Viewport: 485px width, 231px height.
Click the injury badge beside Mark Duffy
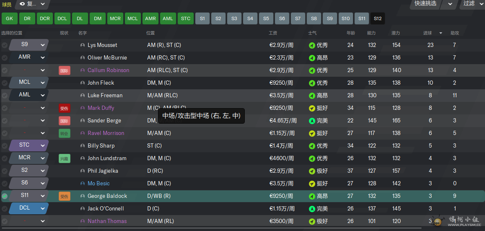[65, 108]
